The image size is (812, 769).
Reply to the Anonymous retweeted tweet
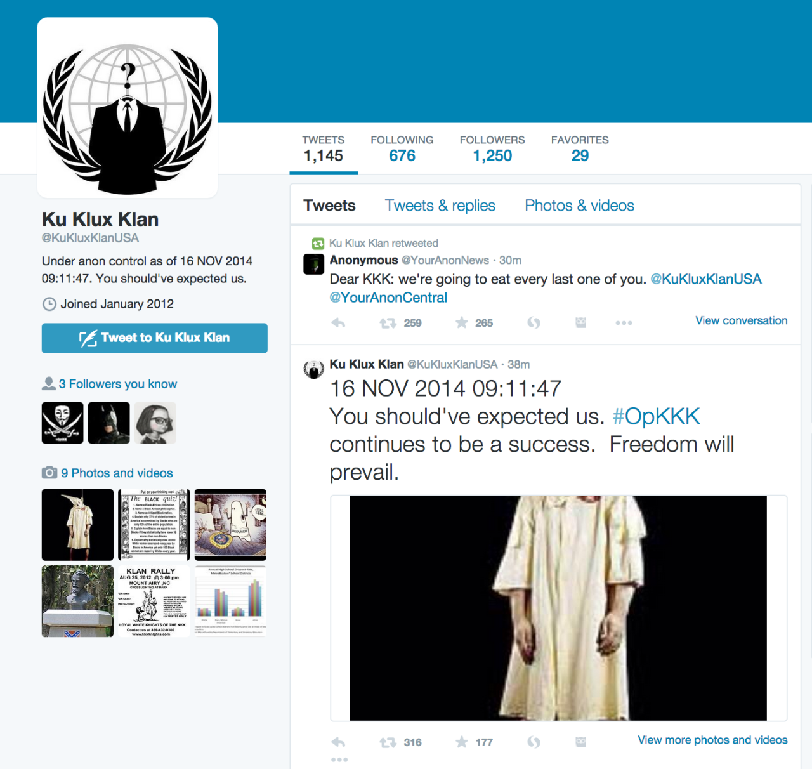[x=338, y=323]
